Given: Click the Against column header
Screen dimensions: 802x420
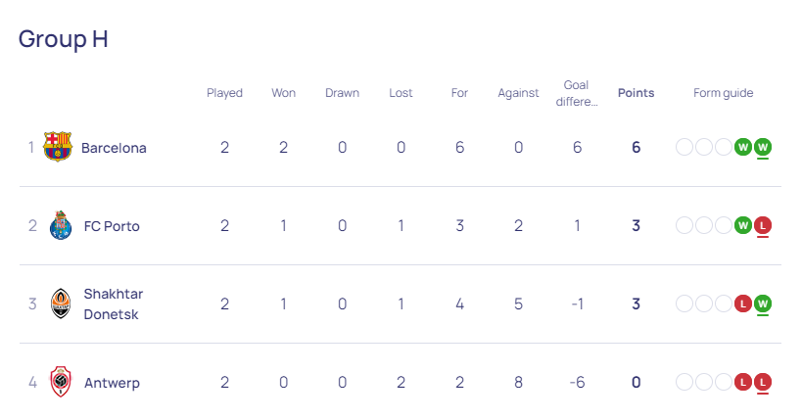Looking at the screenshot, I should [x=518, y=93].
